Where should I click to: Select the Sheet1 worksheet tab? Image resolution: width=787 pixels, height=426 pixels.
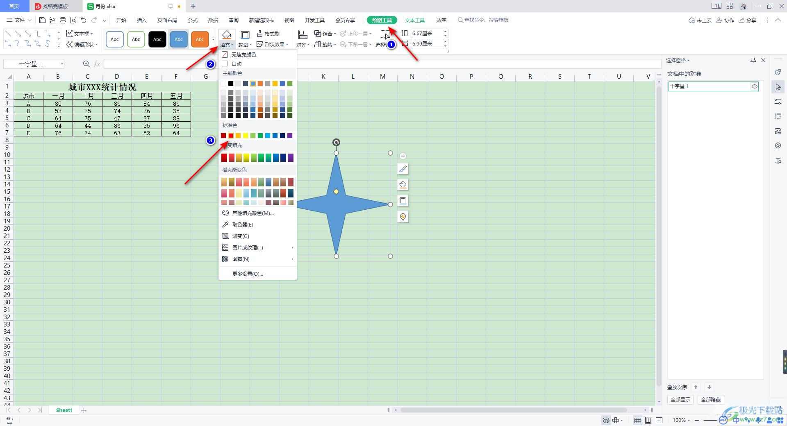tap(64, 410)
